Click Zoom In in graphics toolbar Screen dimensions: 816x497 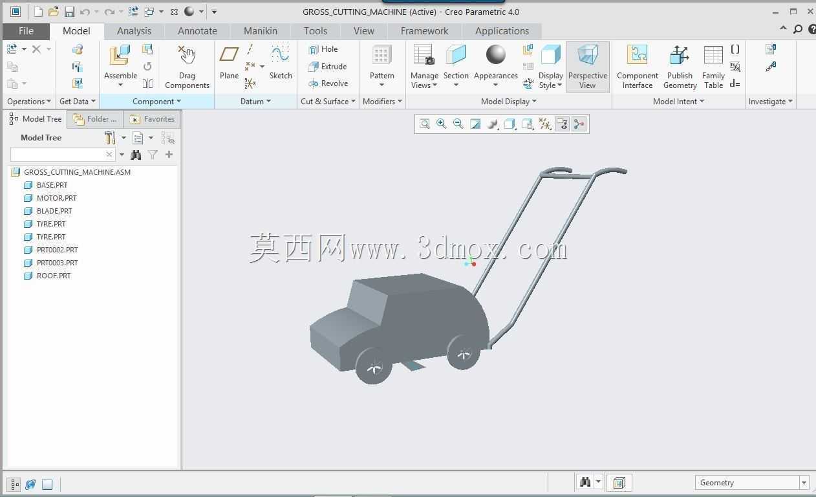coord(442,124)
